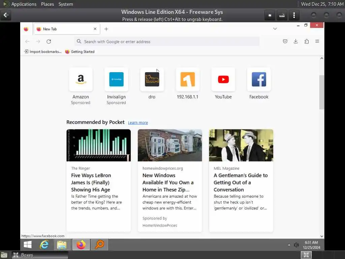This screenshot has width=345, height=259.
Task: Click the Windows taskbar clock
Action: pyautogui.click(x=311, y=245)
